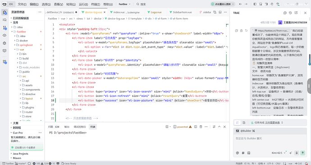Copy the chat message
This screenshot has width=311, height=165.
point(237,31)
